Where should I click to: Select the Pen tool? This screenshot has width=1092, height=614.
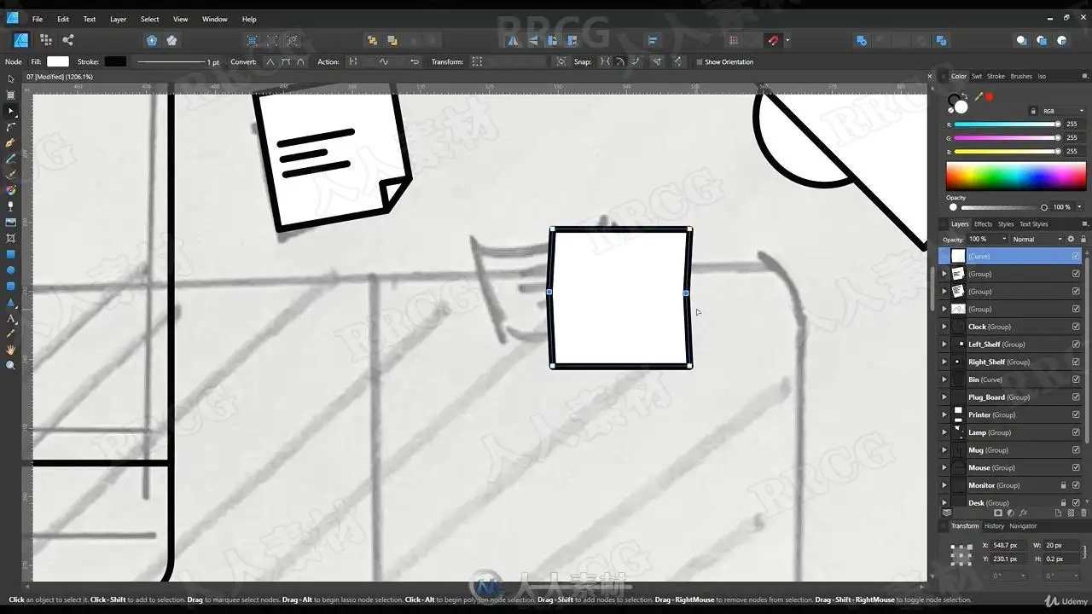click(10, 143)
